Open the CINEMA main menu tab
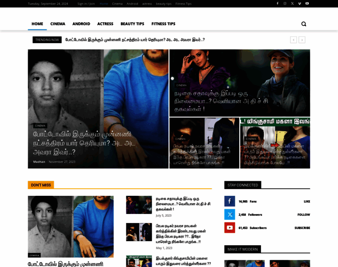This screenshot has width=338, height=267. click(x=58, y=24)
